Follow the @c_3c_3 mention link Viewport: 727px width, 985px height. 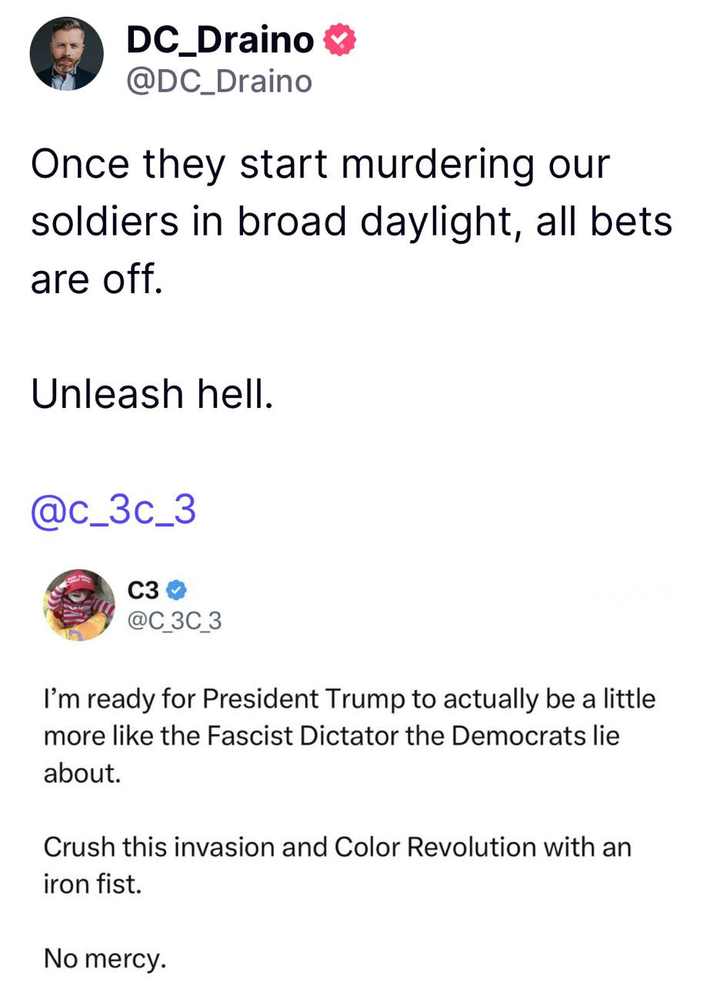113,509
